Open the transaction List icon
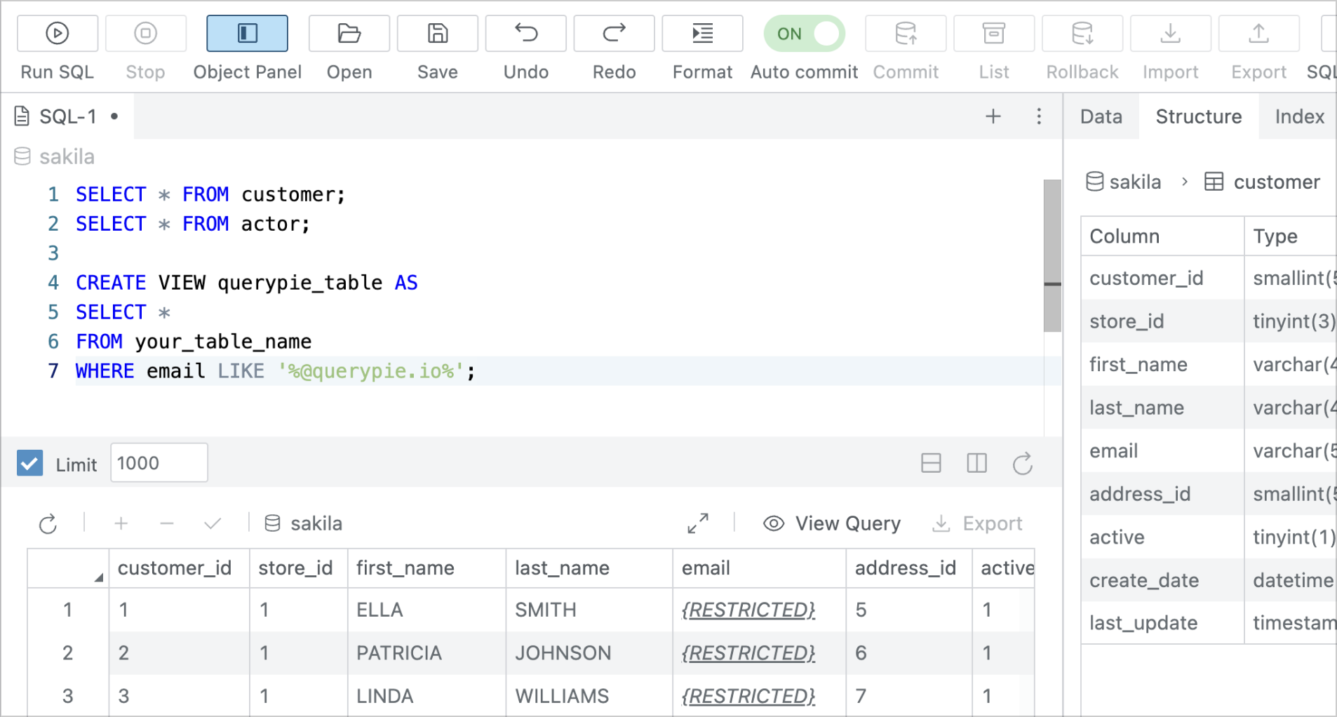1337x717 pixels. [x=994, y=33]
